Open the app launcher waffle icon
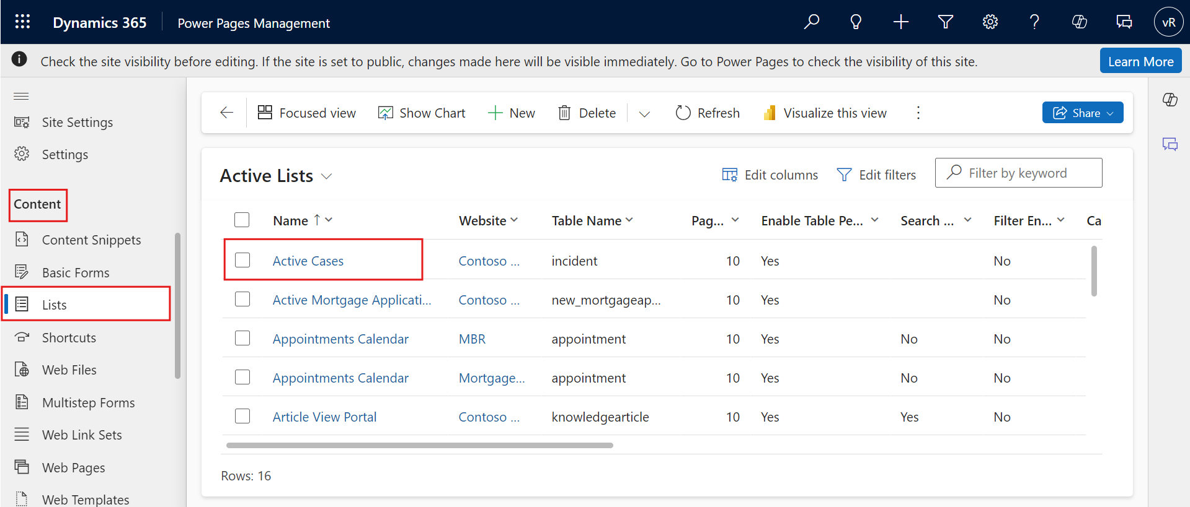This screenshot has height=507, width=1190. click(22, 22)
